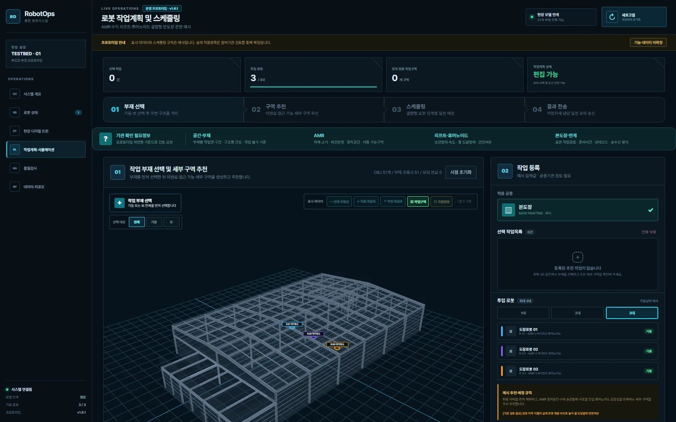Click the 로봇 상태 badge showing 3
Screen dimensions: 676x422
78,113
